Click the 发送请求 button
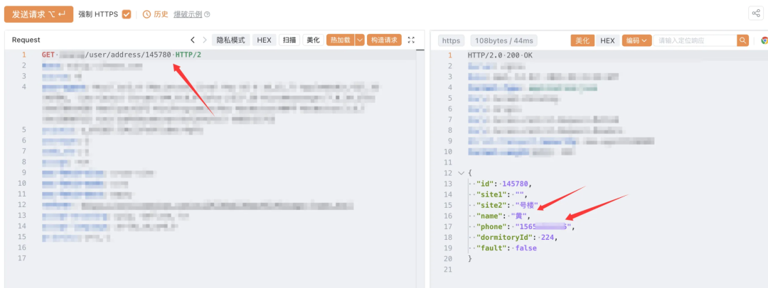This screenshot has width=768, height=288. coord(38,14)
